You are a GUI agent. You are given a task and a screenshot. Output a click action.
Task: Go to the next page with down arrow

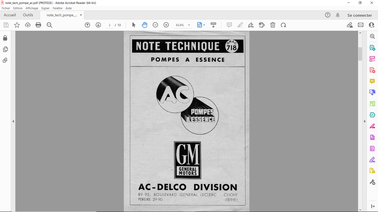pyautogui.click(x=98, y=25)
